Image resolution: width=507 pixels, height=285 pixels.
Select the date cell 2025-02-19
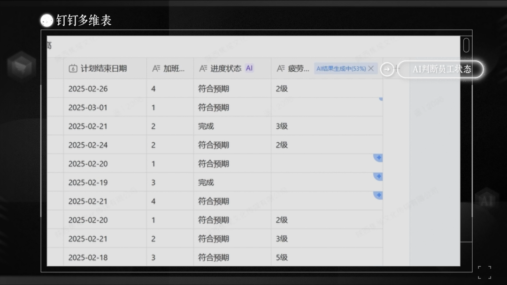(105, 182)
